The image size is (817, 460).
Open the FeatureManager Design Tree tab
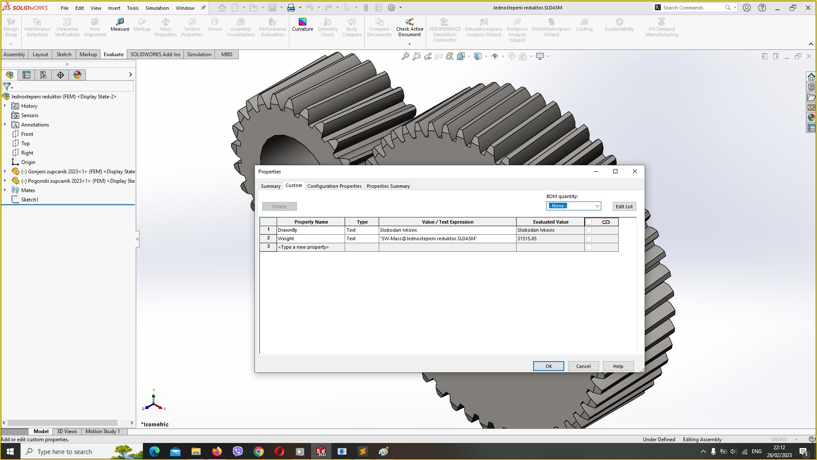point(10,75)
